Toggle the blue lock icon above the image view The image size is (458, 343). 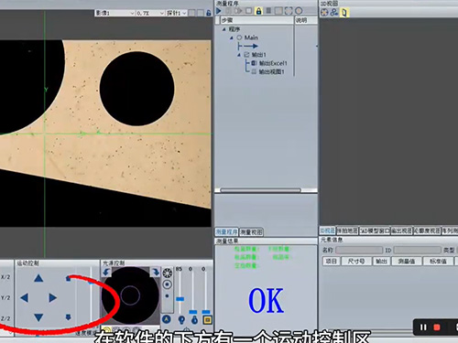(209, 13)
